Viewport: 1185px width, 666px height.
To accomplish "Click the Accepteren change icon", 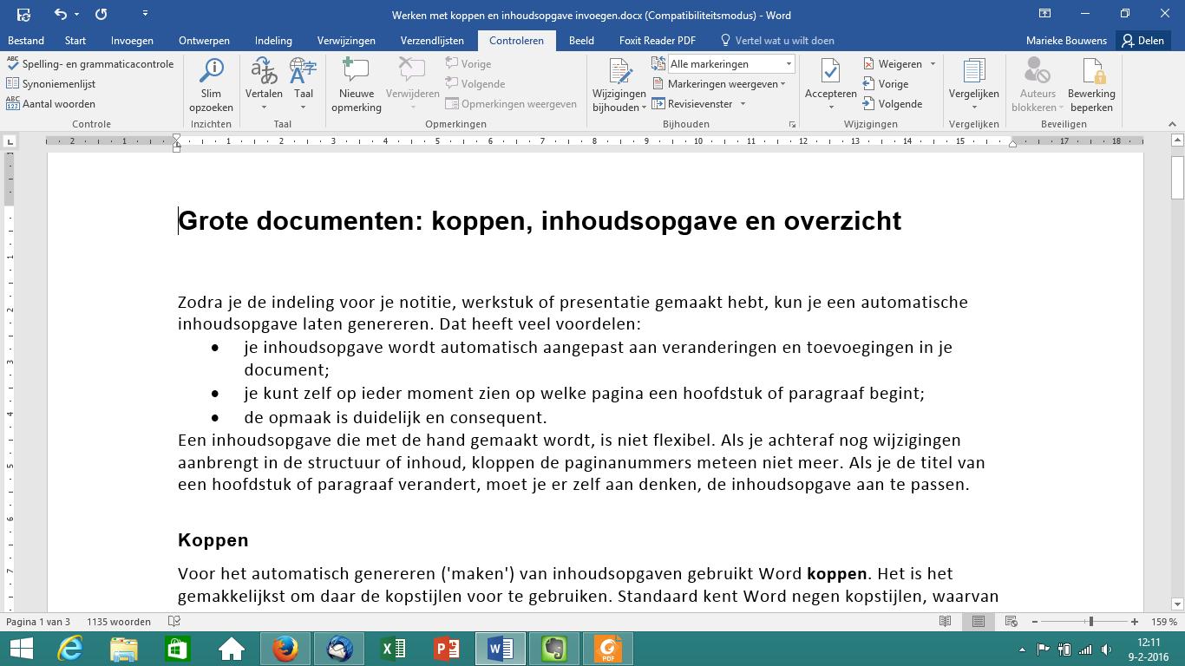I will (x=830, y=73).
